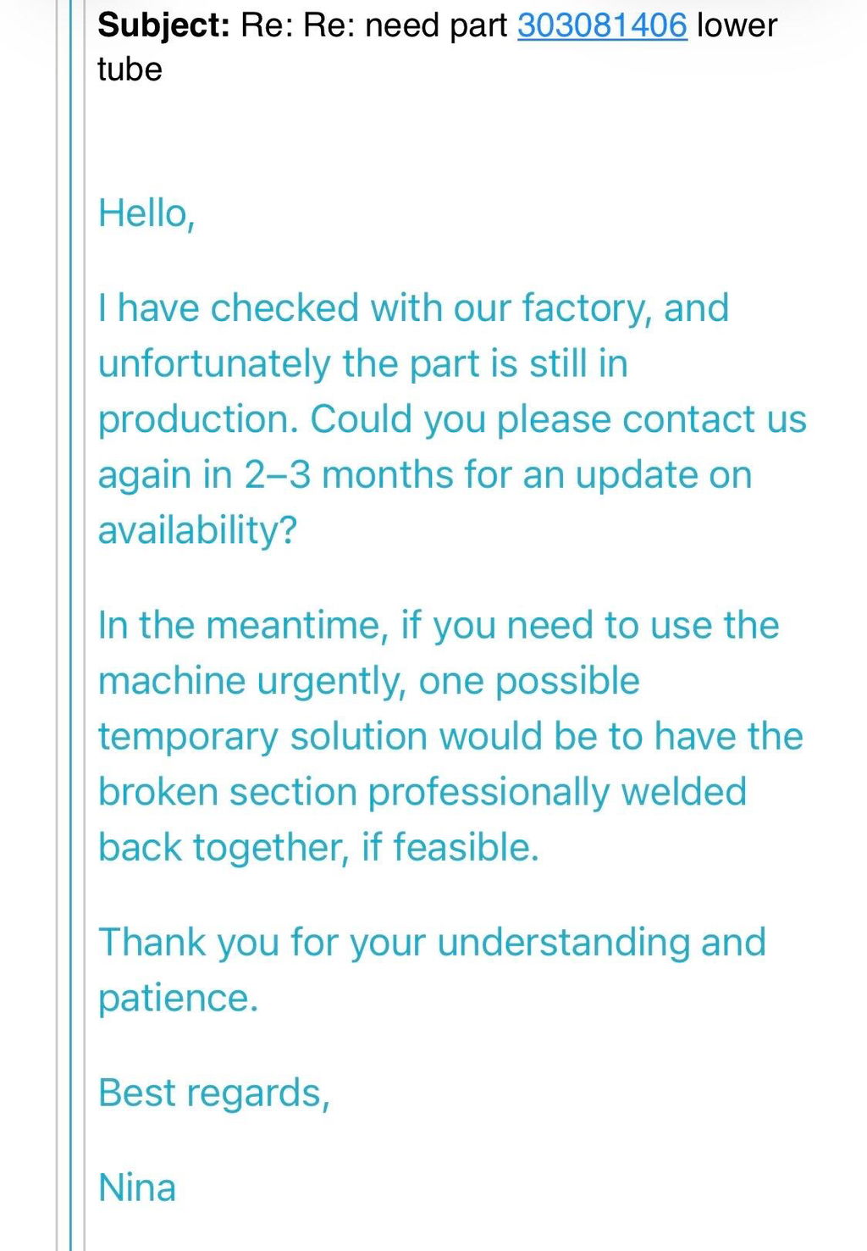
Task: Open the part number 303081406 link
Action: pos(602,25)
